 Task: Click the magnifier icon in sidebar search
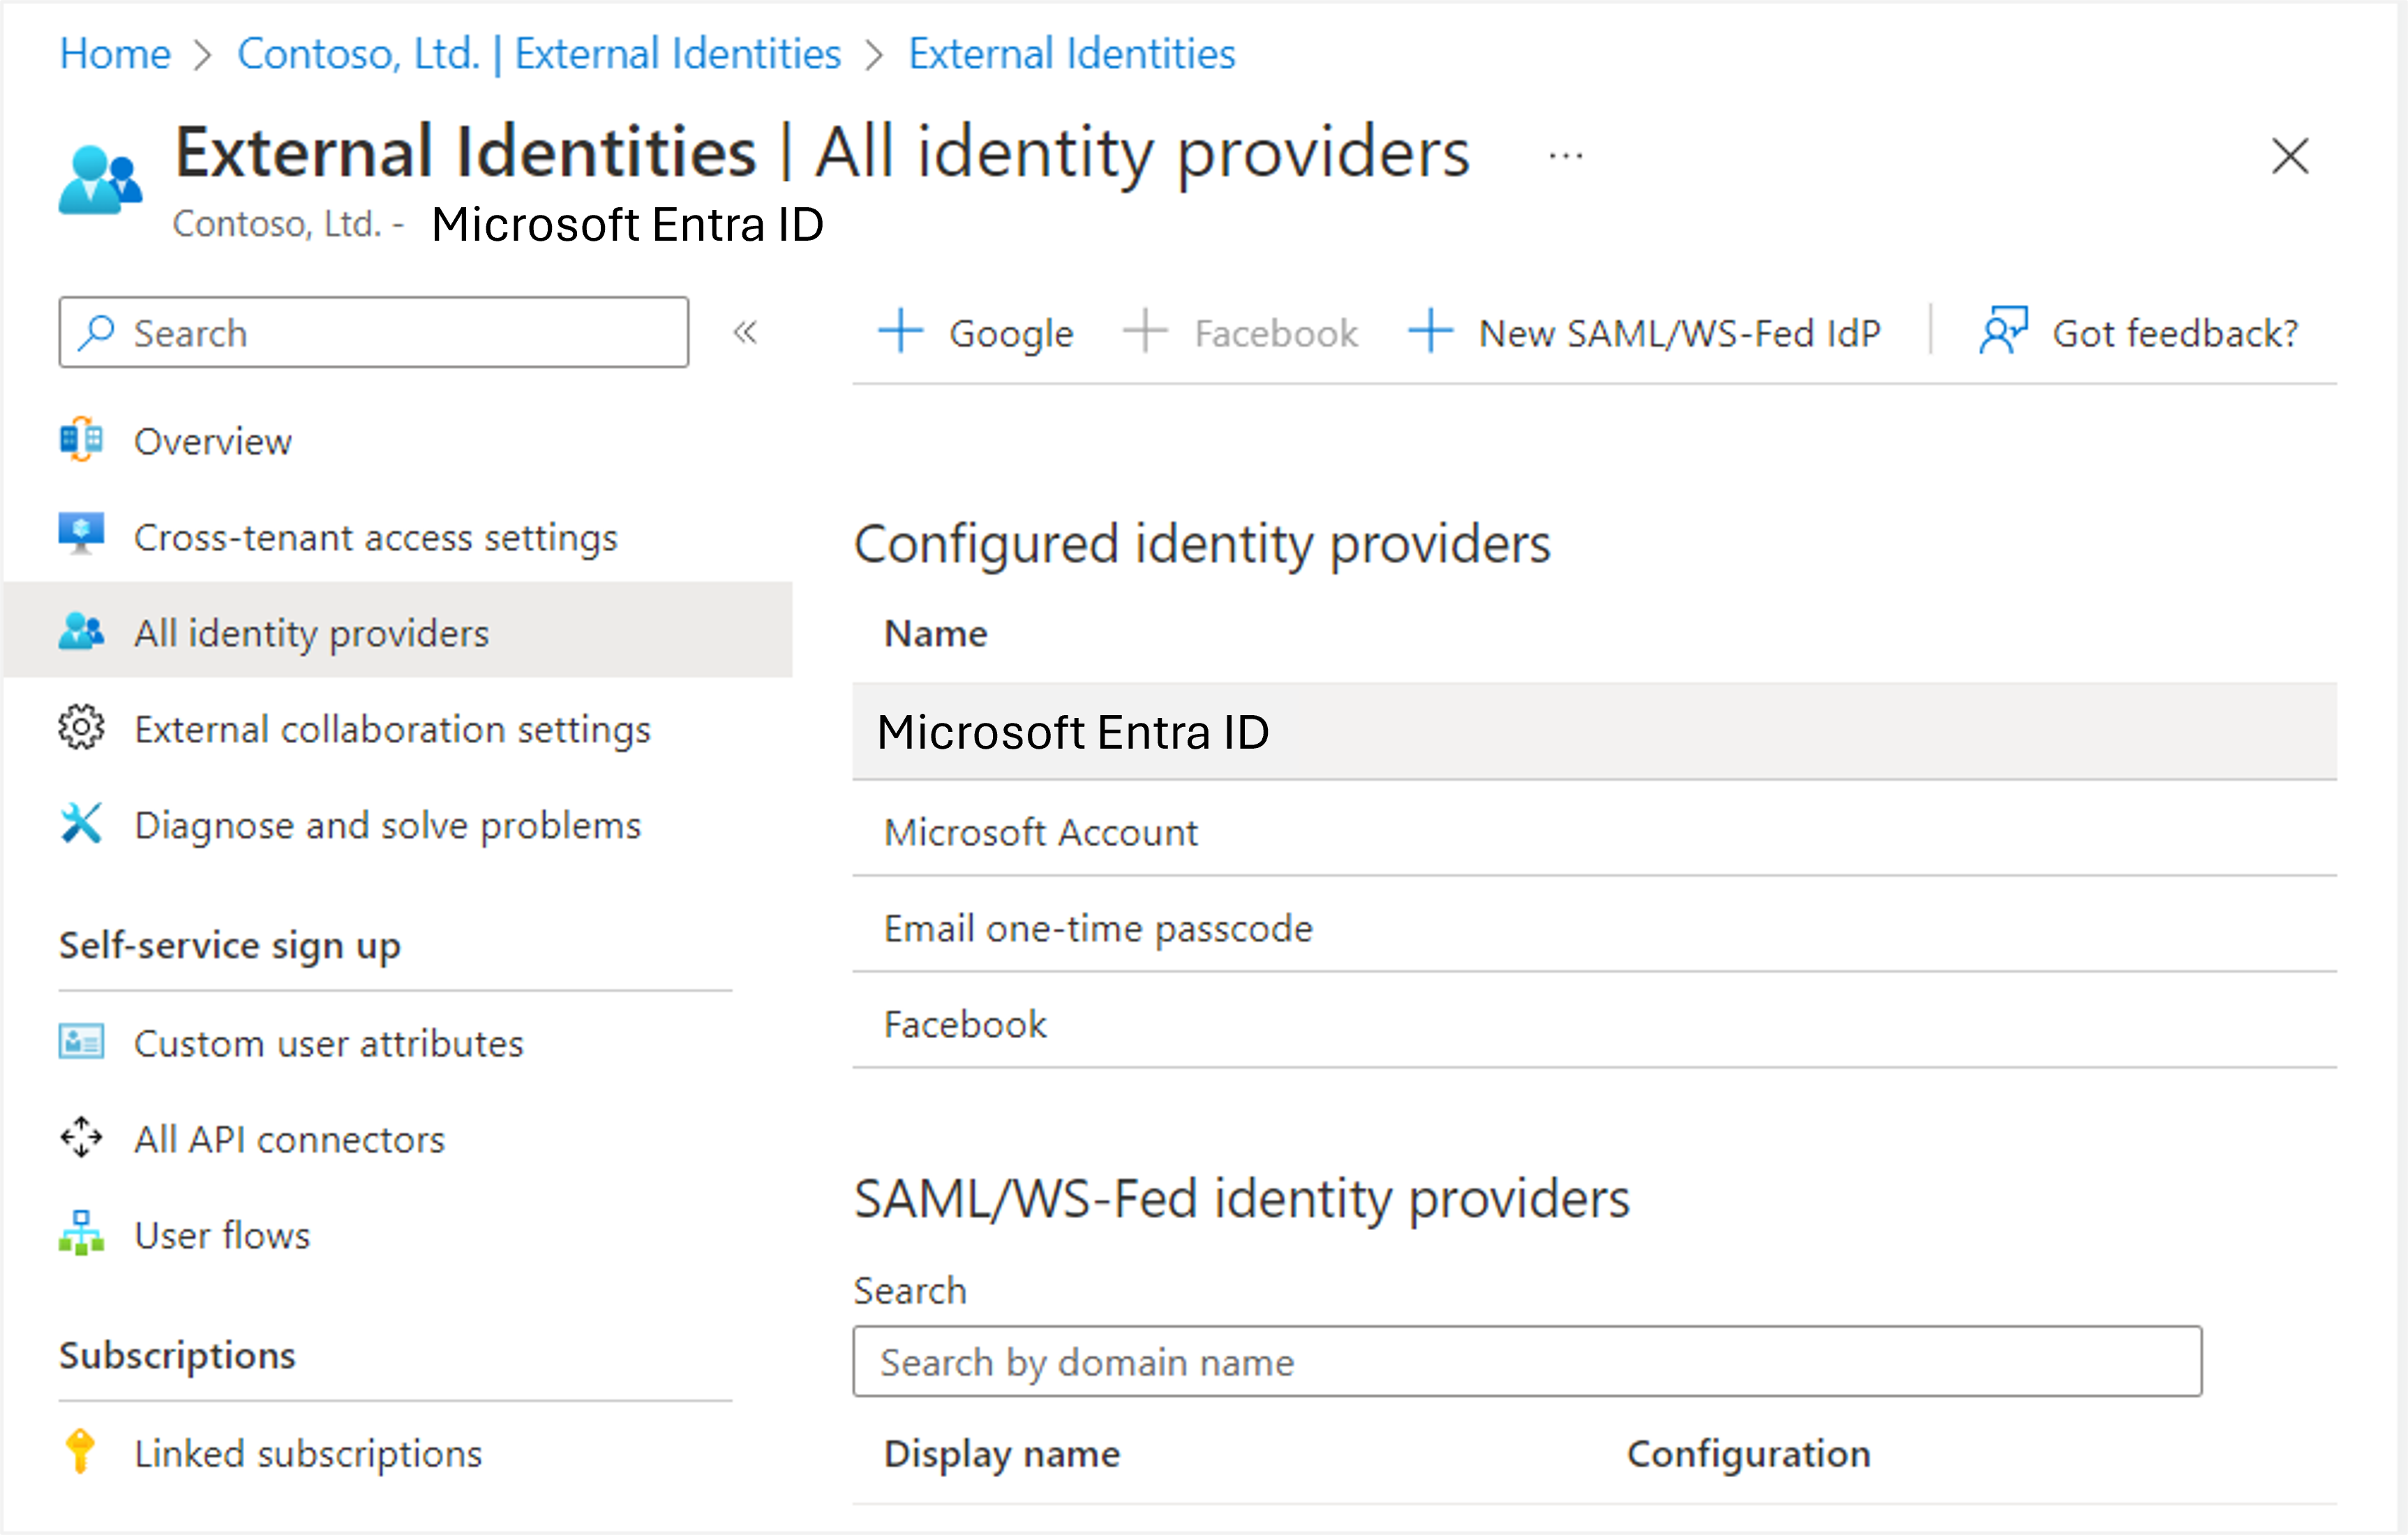pos(97,332)
